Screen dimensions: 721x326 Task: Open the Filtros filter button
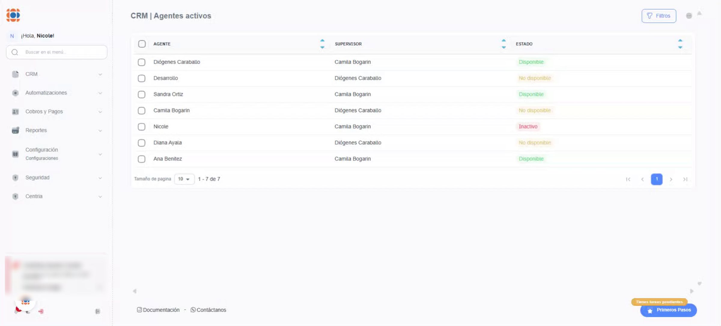[x=659, y=16]
